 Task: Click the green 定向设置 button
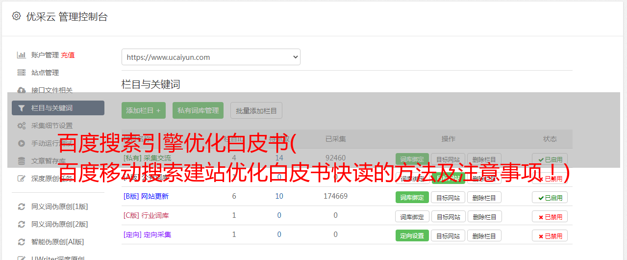[412, 235]
